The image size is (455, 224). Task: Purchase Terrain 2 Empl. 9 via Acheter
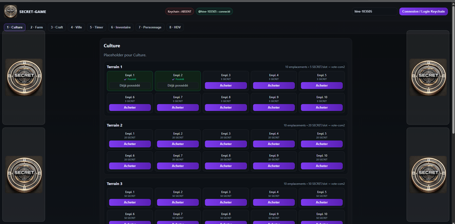274,166
